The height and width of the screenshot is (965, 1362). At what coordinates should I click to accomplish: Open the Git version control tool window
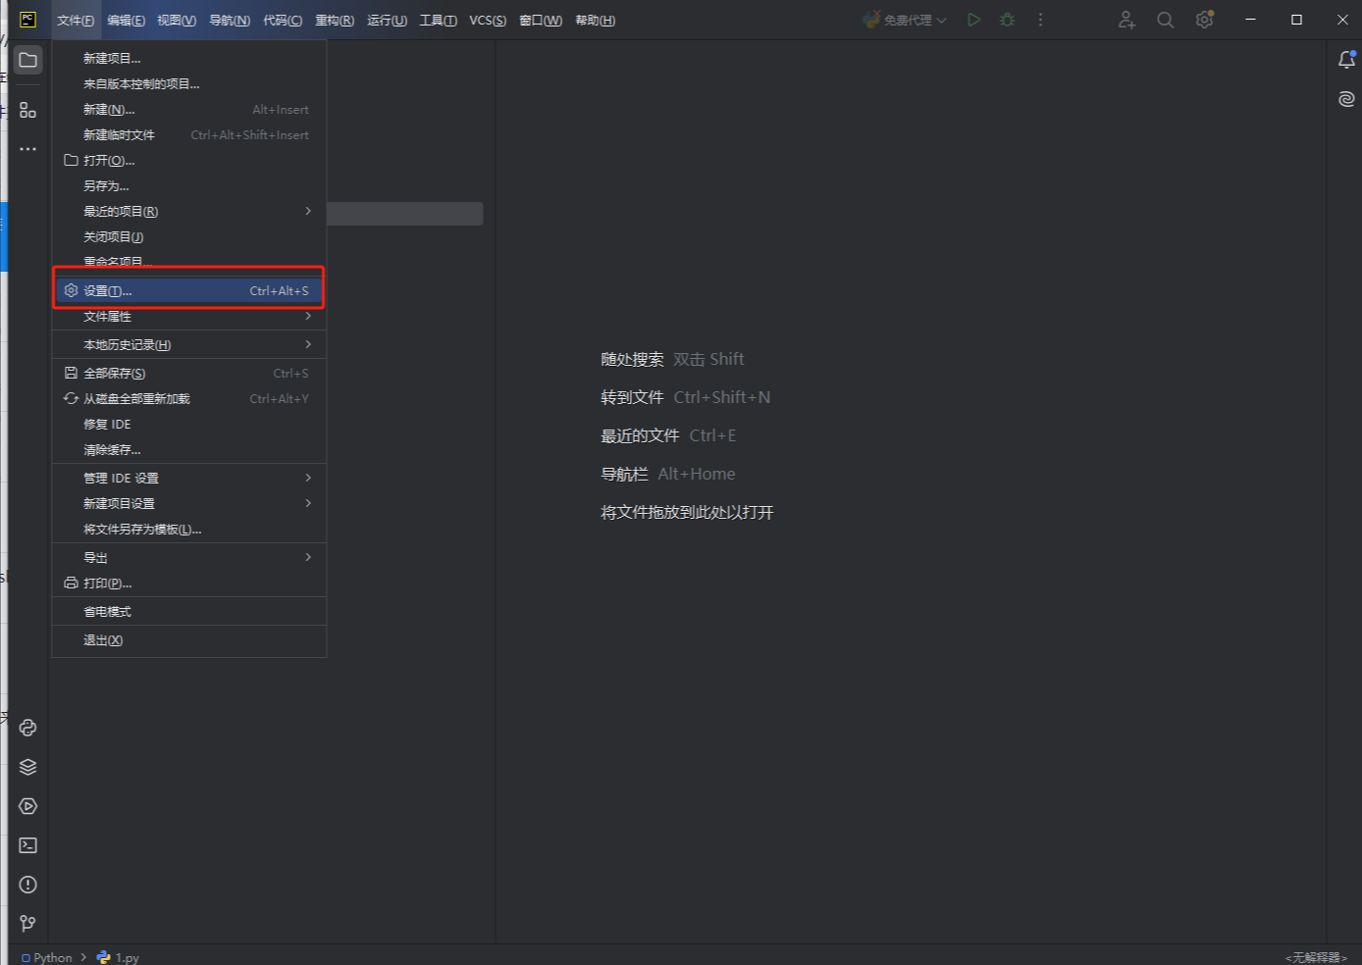[28, 924]
